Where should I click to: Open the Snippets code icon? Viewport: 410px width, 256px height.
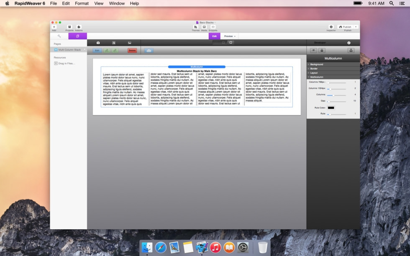[213, 27]
